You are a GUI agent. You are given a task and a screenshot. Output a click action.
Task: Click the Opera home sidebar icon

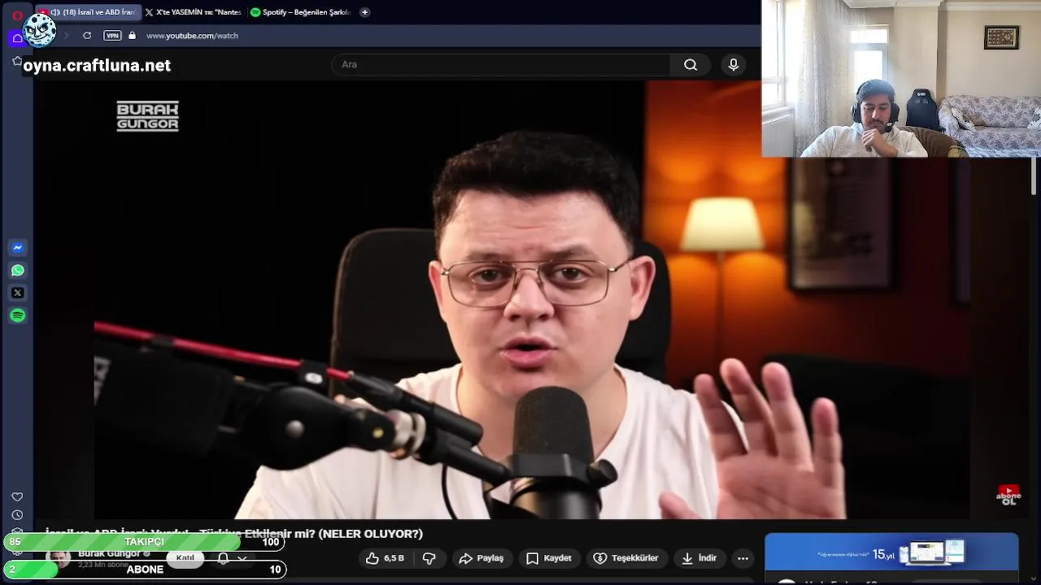coord(17,37)
